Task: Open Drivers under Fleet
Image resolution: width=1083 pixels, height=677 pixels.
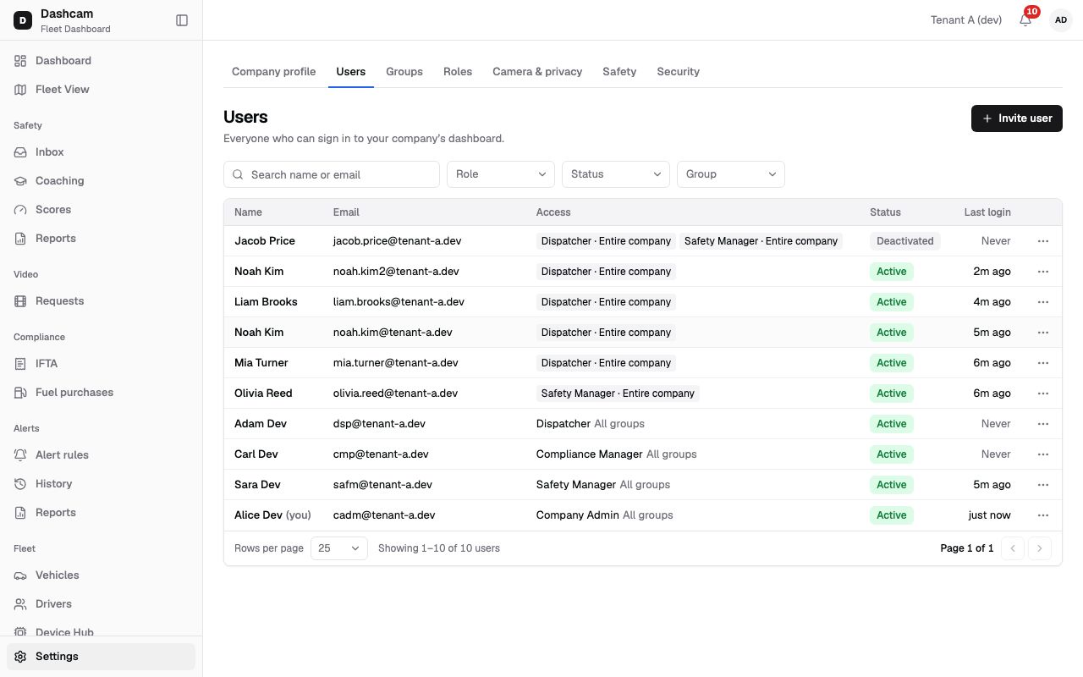Action: click(x=101, y=604)
